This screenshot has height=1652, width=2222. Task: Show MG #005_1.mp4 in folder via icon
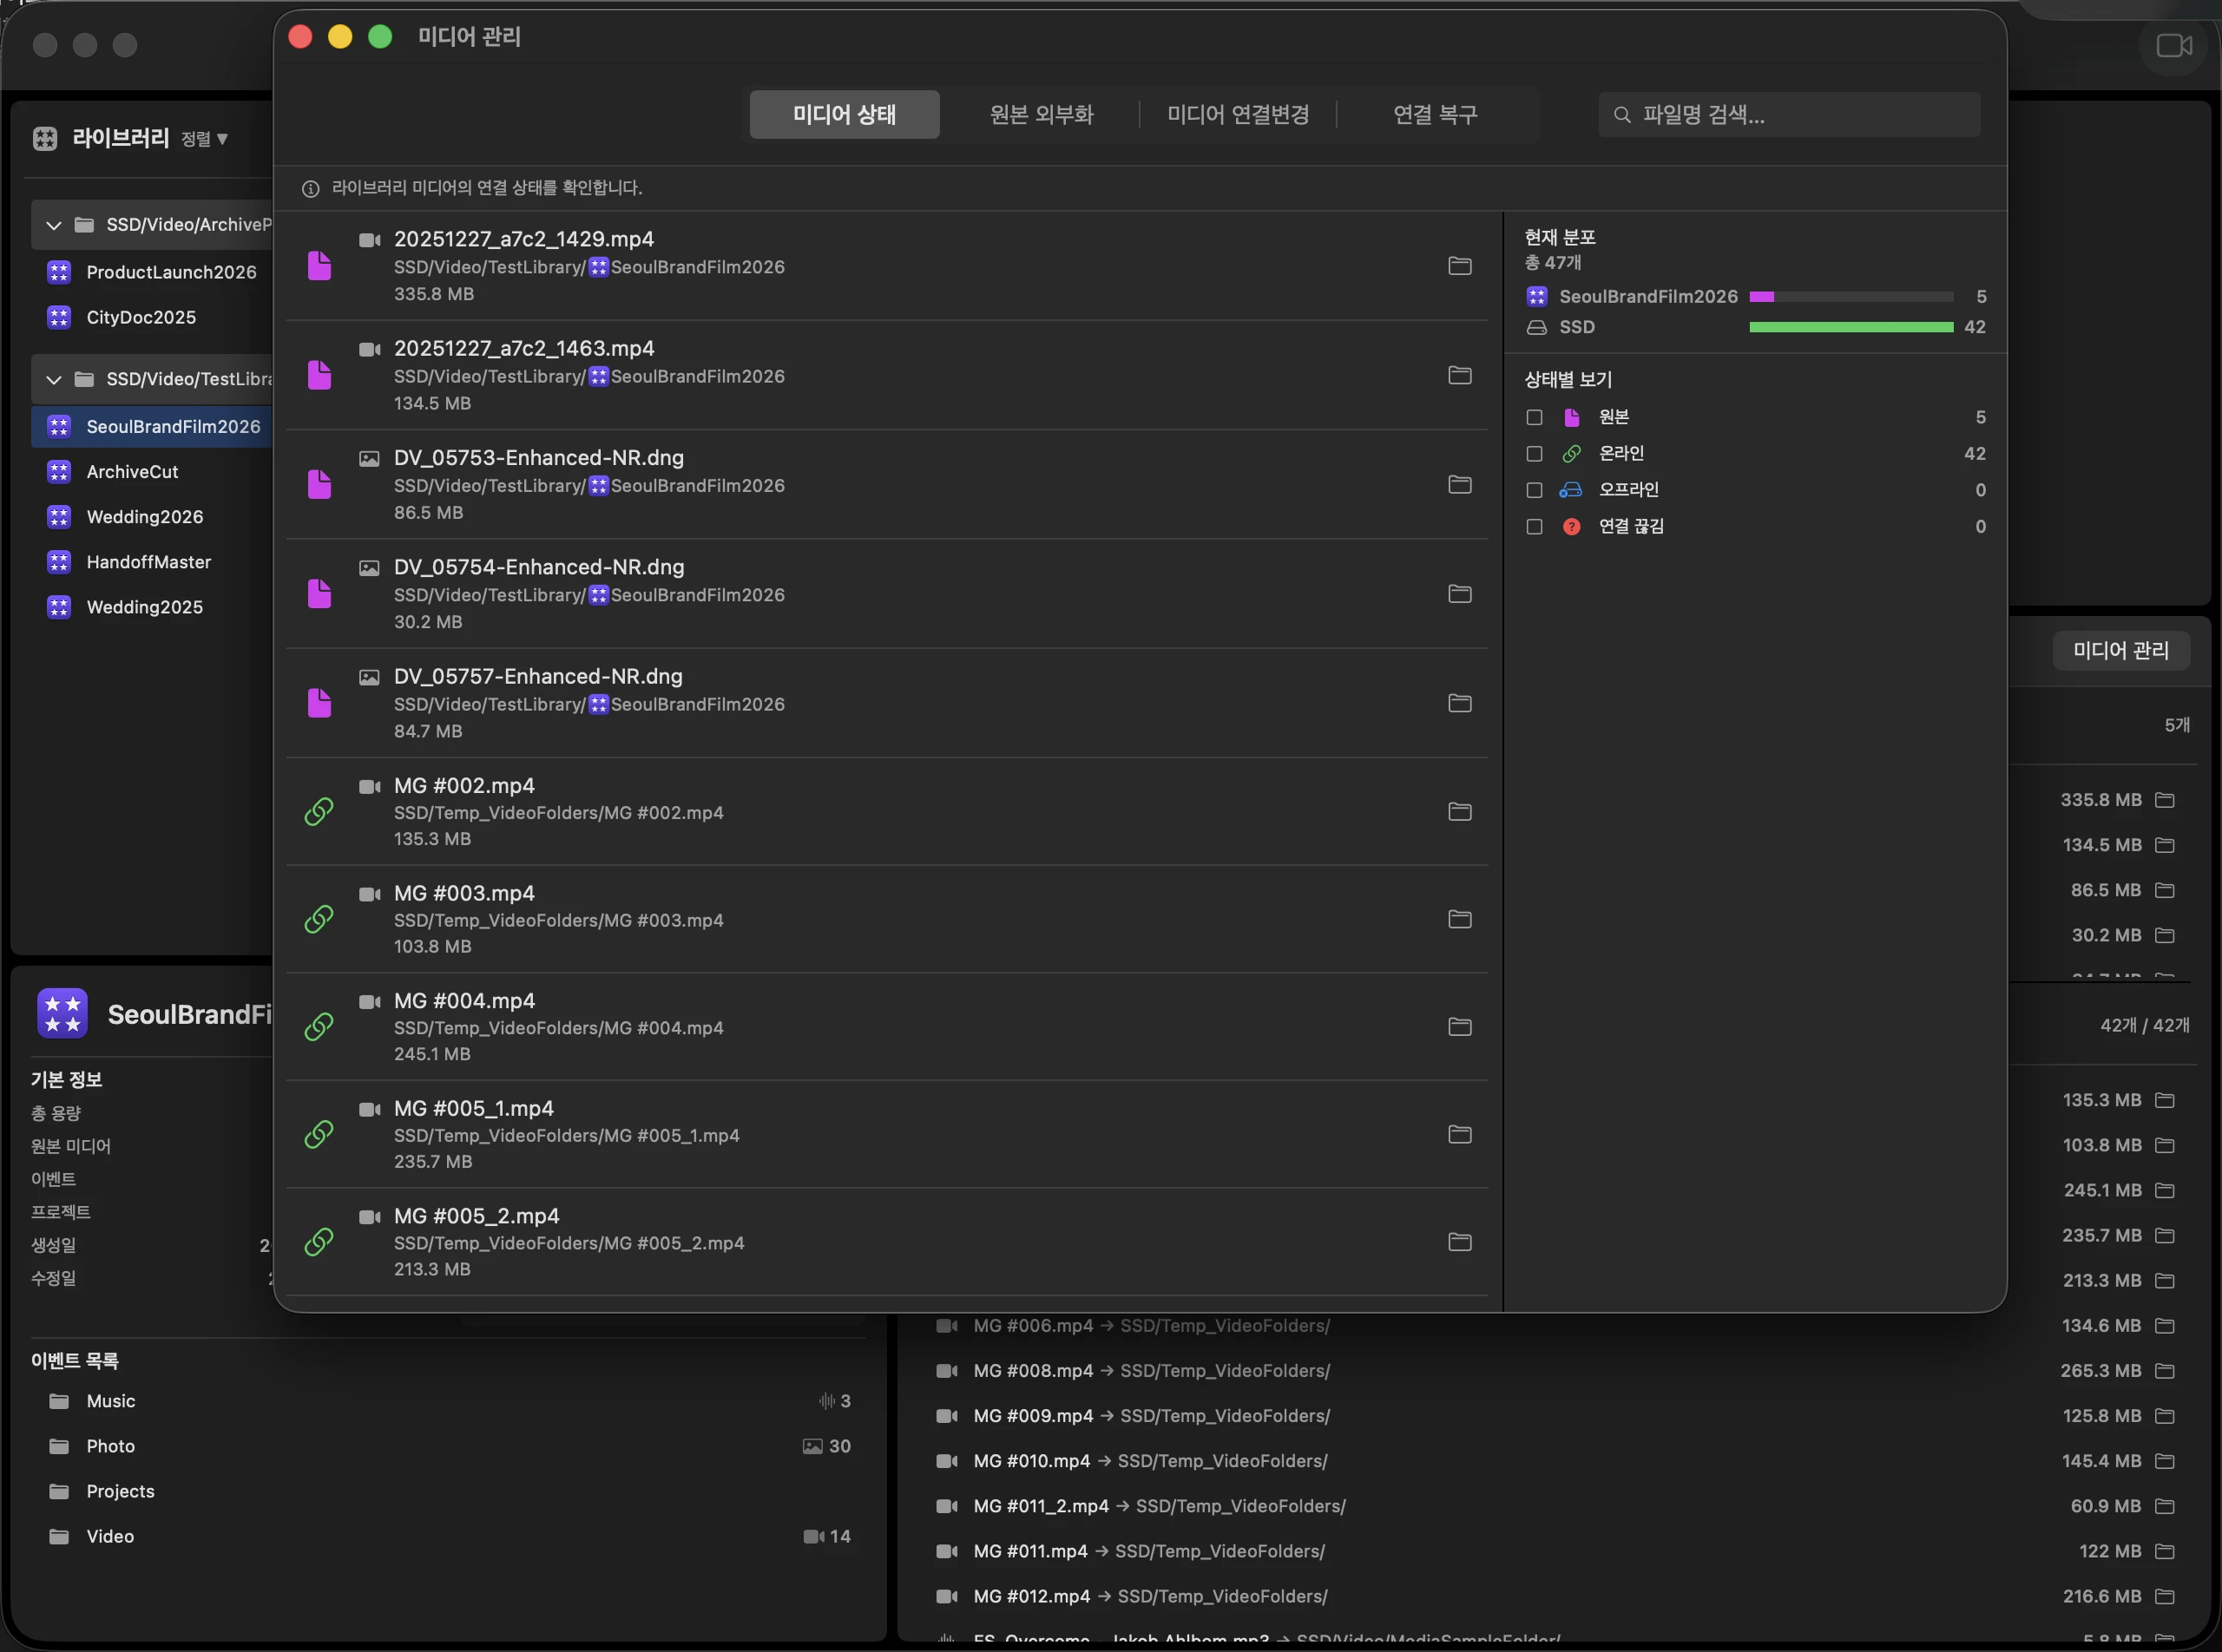(x=1460, y=1134)
